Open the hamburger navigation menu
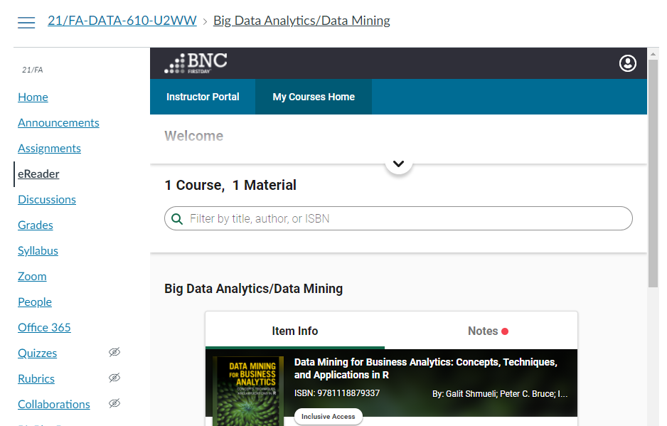 point(26,22)
